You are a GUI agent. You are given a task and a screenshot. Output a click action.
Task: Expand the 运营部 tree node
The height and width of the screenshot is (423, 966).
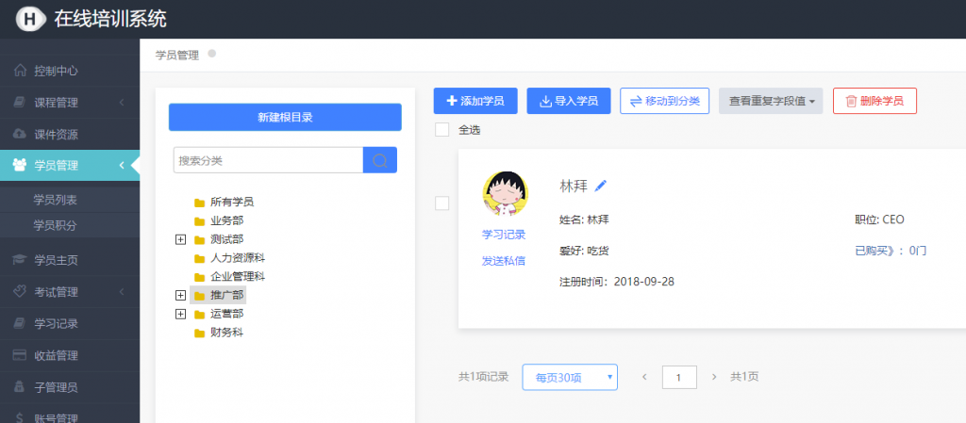(180, 314)
